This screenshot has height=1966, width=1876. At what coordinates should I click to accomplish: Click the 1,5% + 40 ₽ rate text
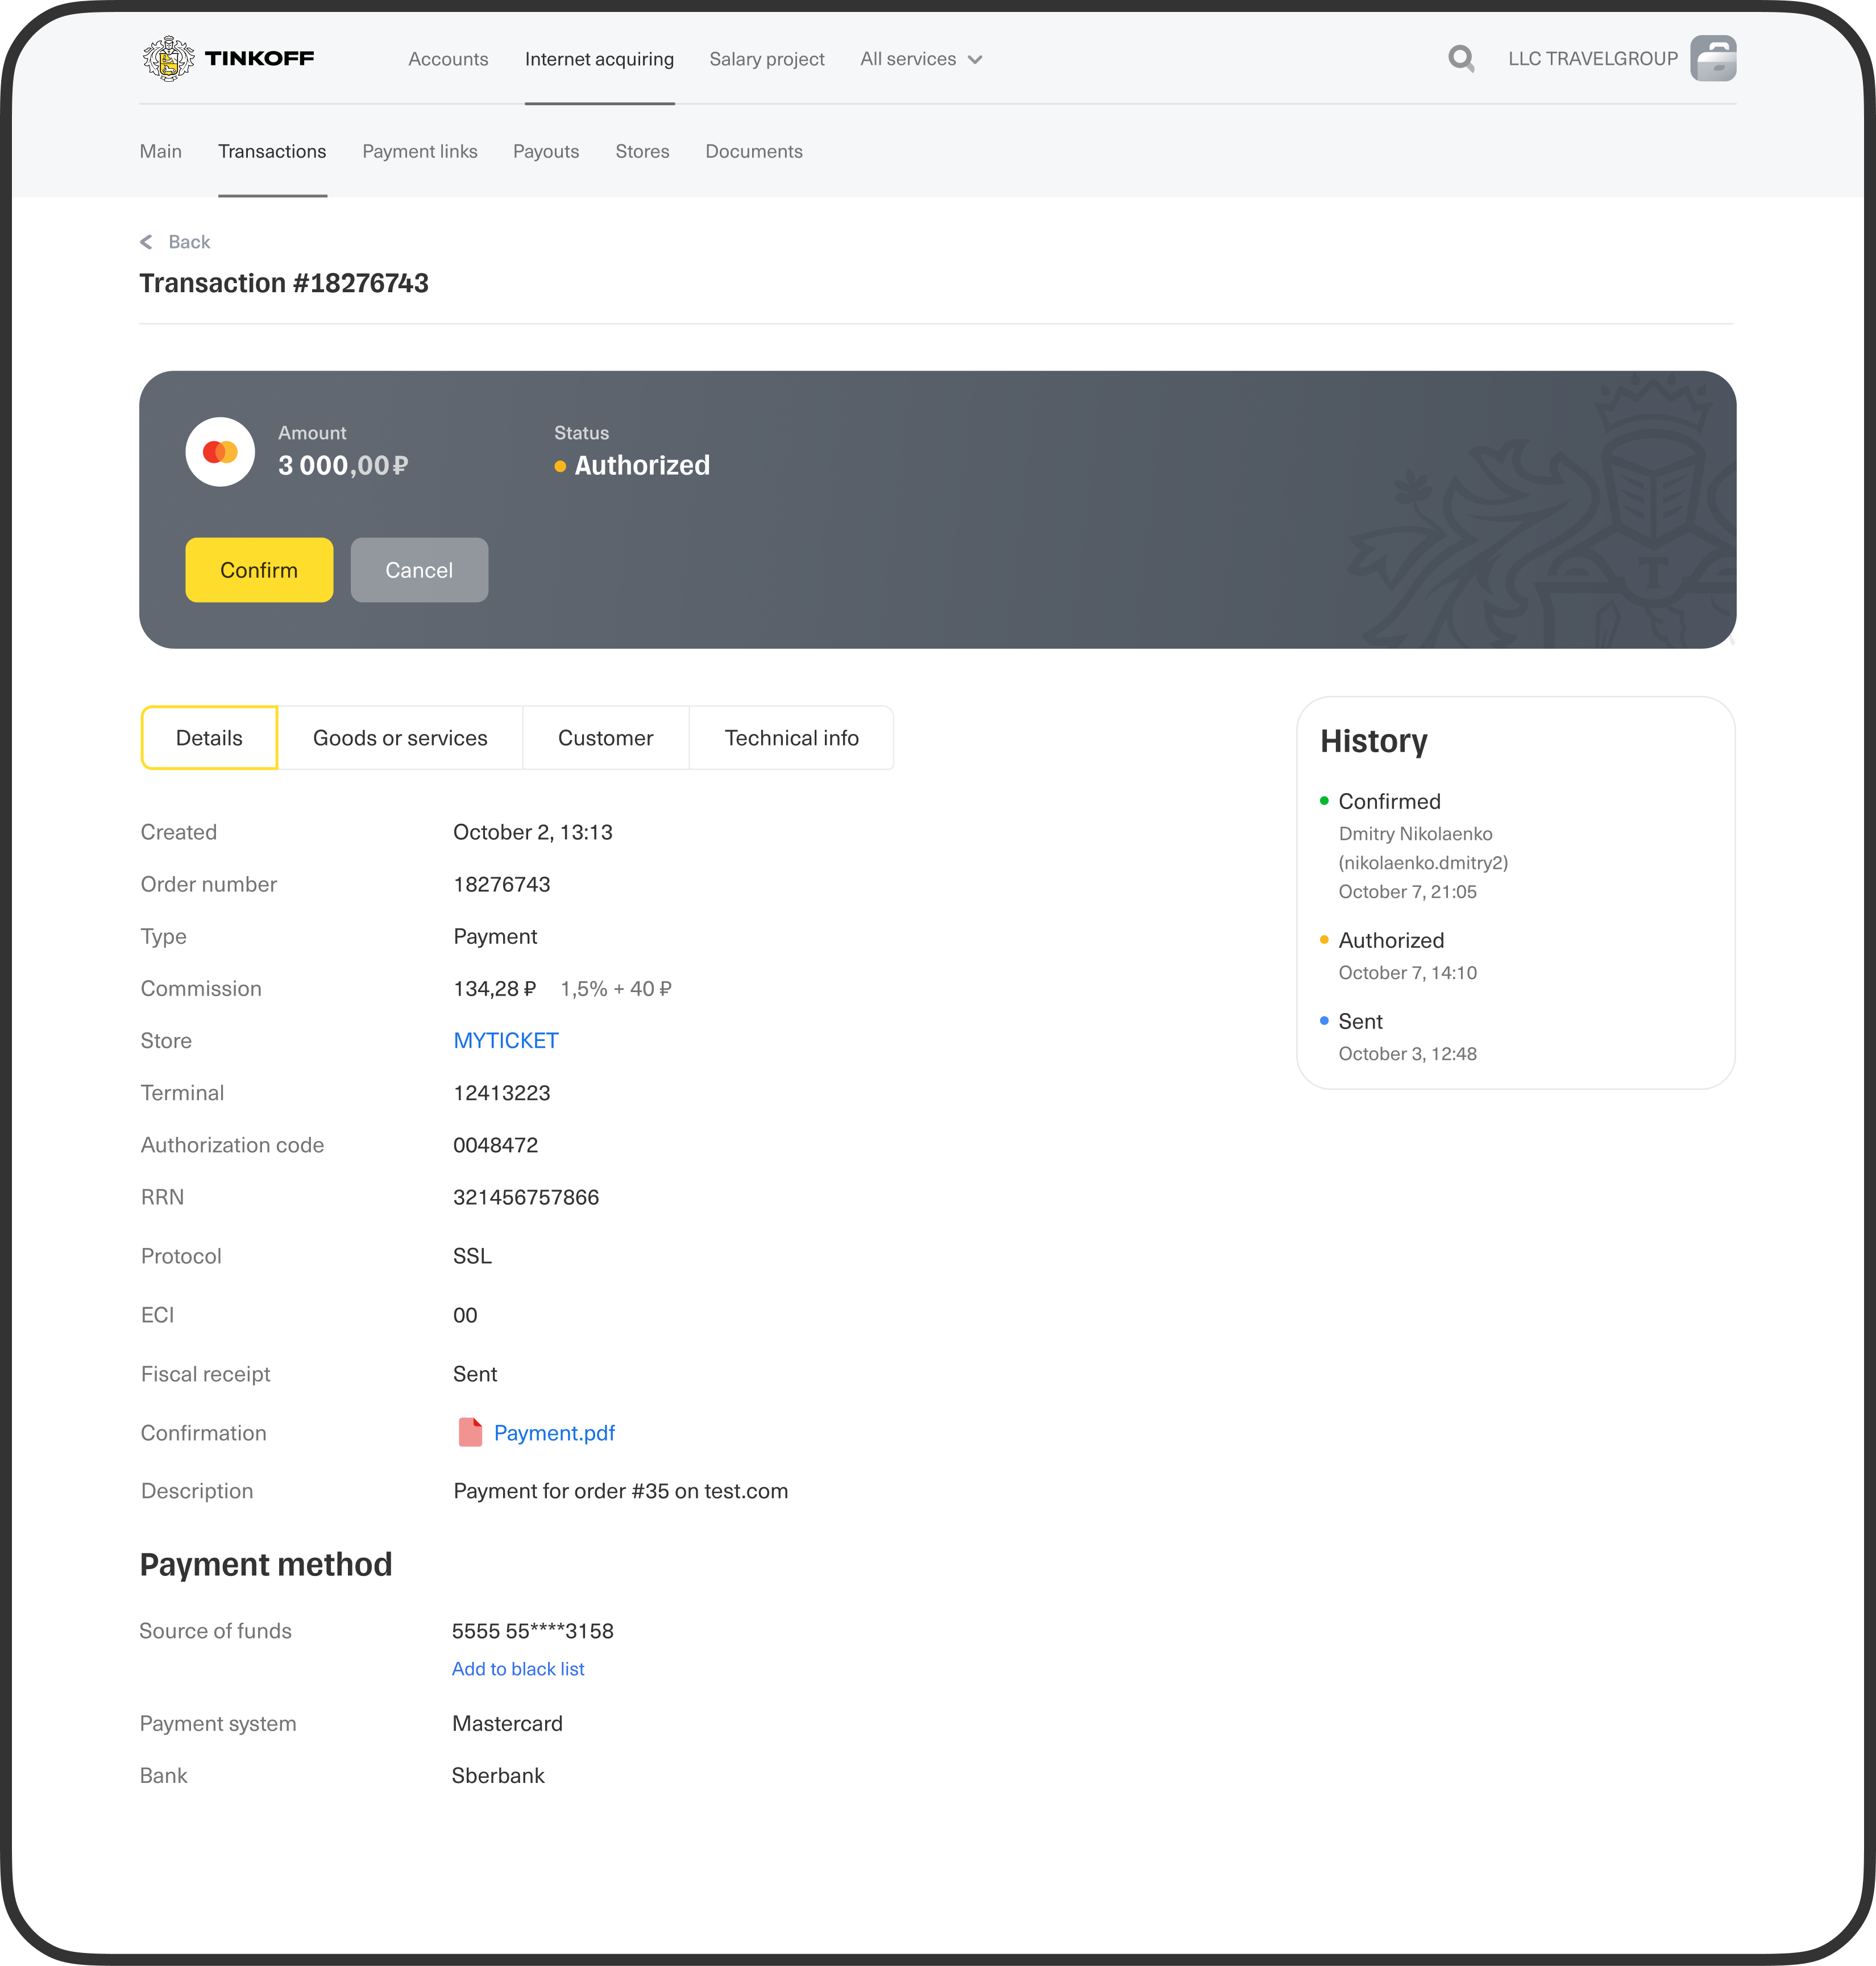(616, 988)
